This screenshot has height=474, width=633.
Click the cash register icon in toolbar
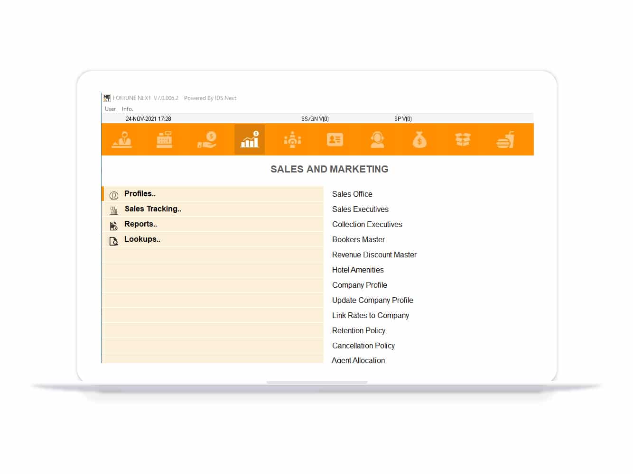coord(164,140)
